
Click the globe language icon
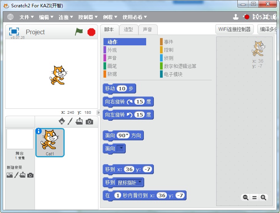click(x=10, y=17)
